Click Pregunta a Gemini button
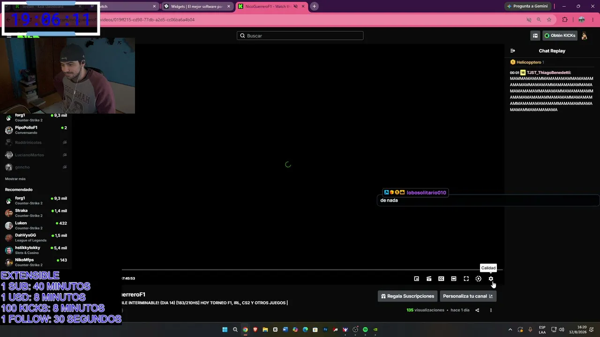The width and height of the screenshot is (600, 337). pos(527,6)
